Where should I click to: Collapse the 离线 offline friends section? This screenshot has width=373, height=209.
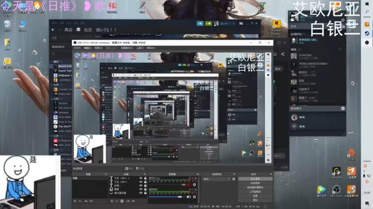click(296, 50)
